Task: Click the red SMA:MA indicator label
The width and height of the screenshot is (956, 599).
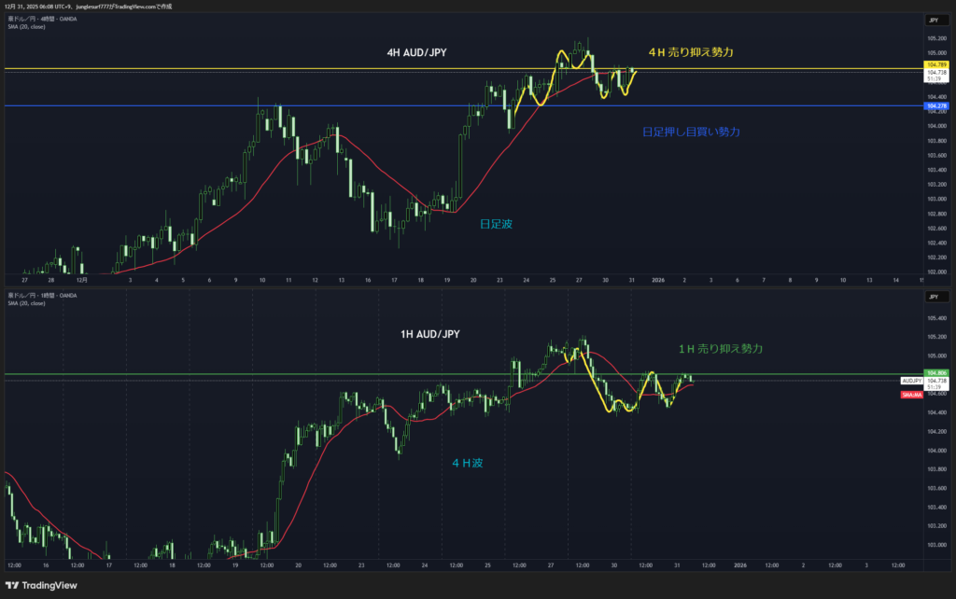Action: pos(912,396)
